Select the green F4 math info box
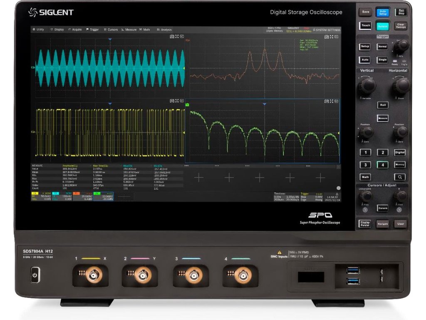The image size is (426, 320). pyautogui.click(x=103, y=196)
